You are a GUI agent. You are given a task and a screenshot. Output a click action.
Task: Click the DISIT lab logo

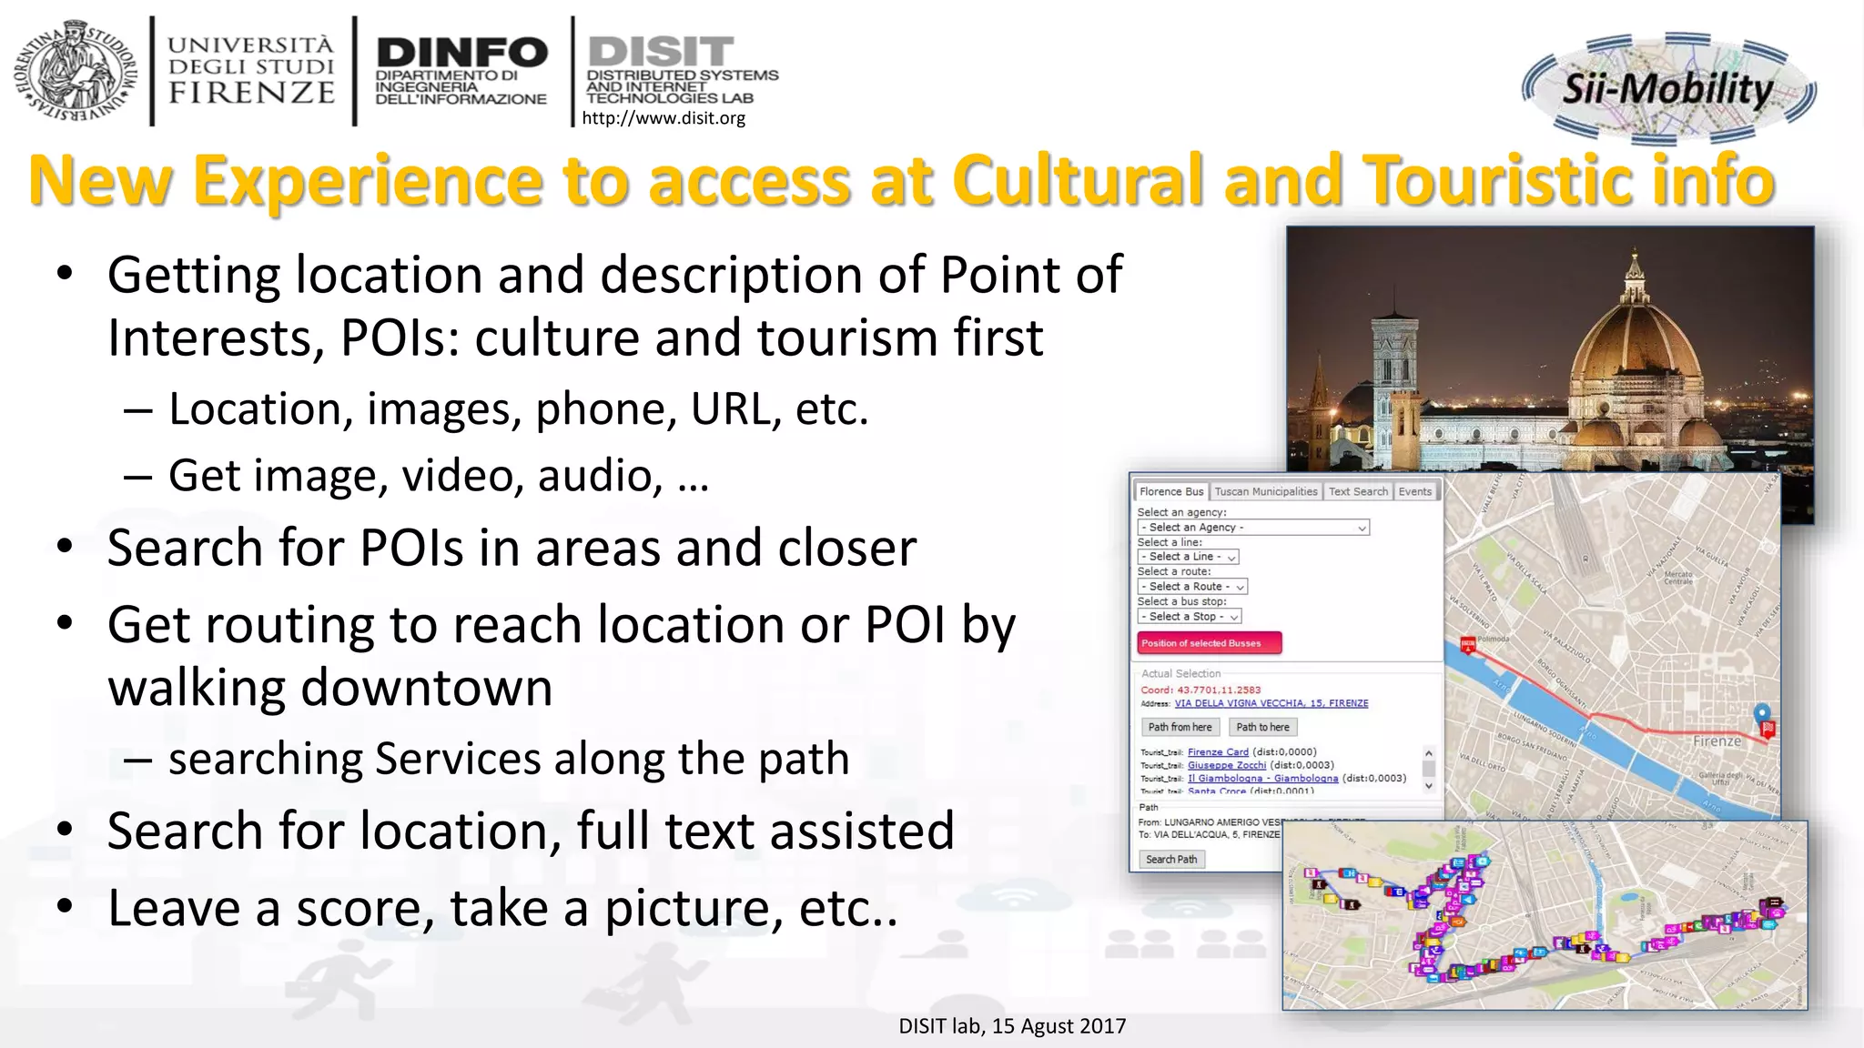point(682,71)
